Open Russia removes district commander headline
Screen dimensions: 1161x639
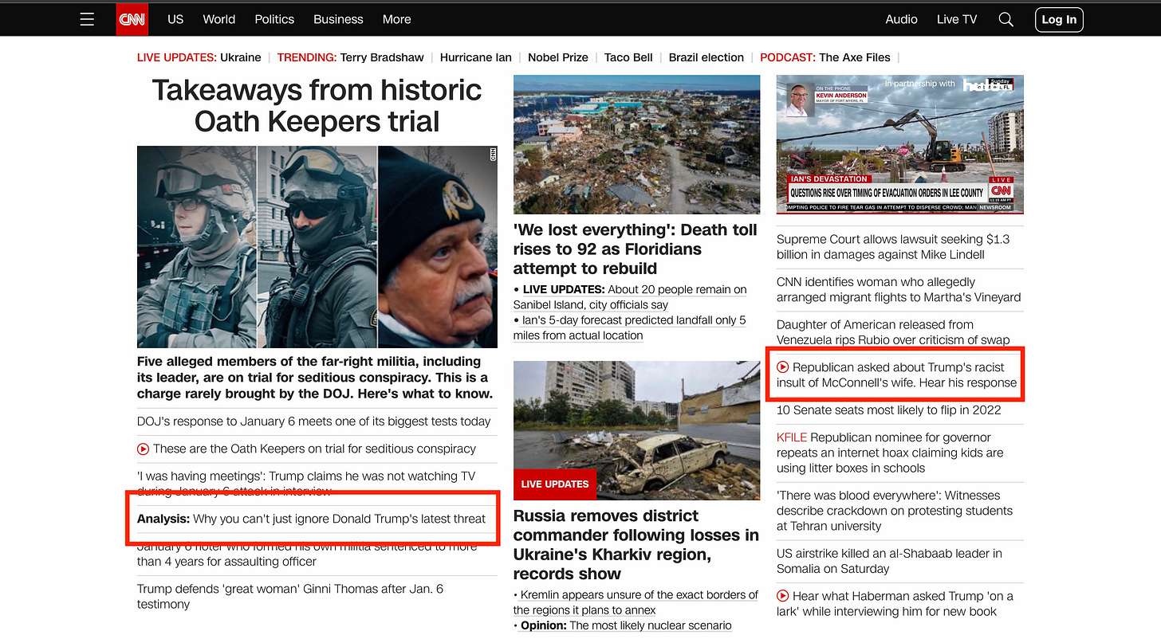636,545
